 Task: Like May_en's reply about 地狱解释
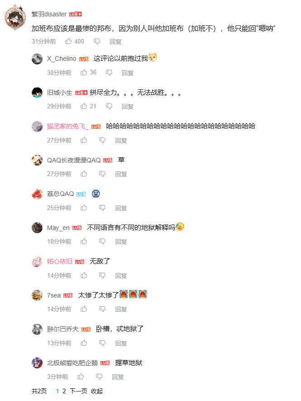84,241
